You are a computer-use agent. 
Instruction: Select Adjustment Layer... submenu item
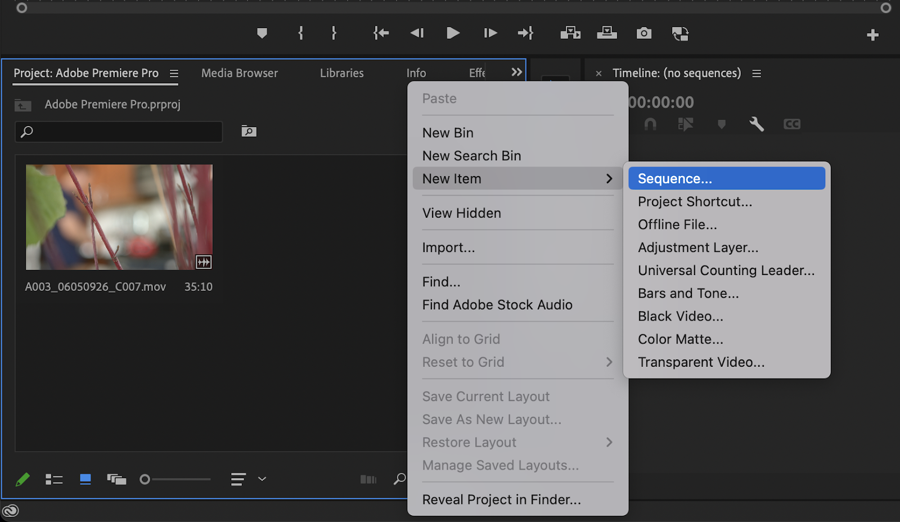coord(727,247)
